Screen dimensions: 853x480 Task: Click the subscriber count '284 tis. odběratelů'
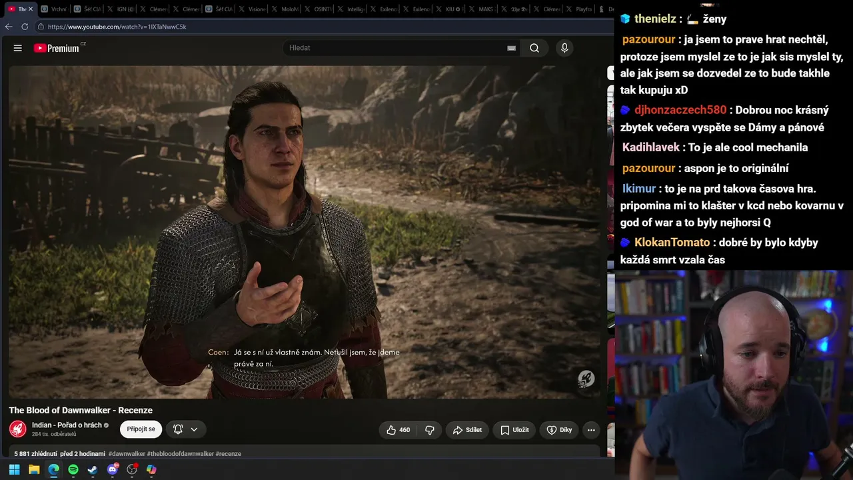click(x=54, y=435)
